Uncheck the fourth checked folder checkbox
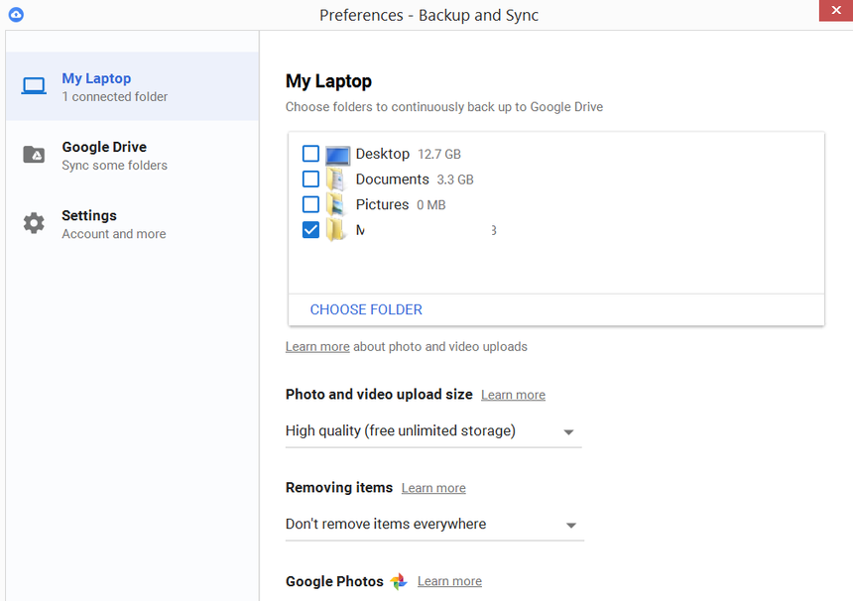This screenshot has width=853, height=601. (310, 230)
